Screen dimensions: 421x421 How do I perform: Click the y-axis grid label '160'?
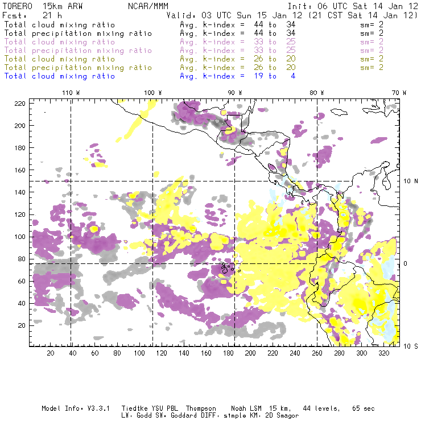(x=20, y=170)
